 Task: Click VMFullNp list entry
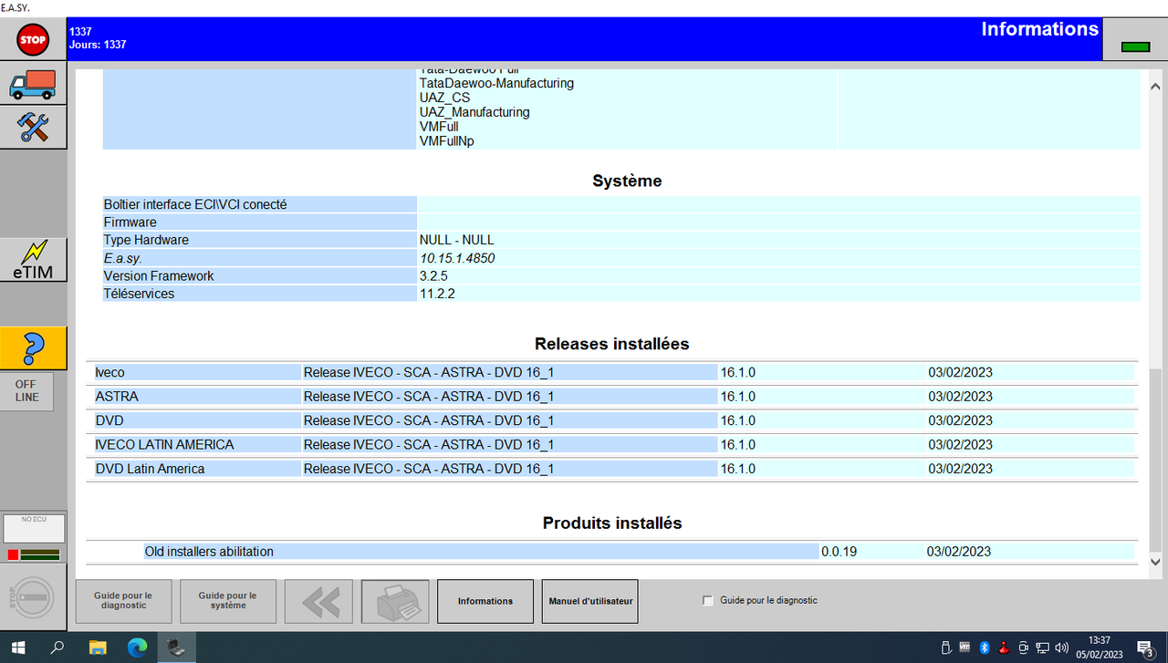(x=446, y=141)
